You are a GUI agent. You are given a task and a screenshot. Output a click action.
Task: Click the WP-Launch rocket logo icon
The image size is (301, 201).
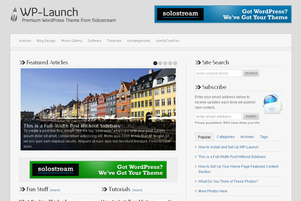click(x=14, y=15)
